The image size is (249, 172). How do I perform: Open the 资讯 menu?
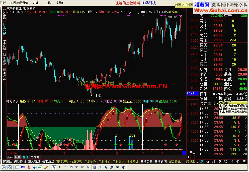(36, 3)
